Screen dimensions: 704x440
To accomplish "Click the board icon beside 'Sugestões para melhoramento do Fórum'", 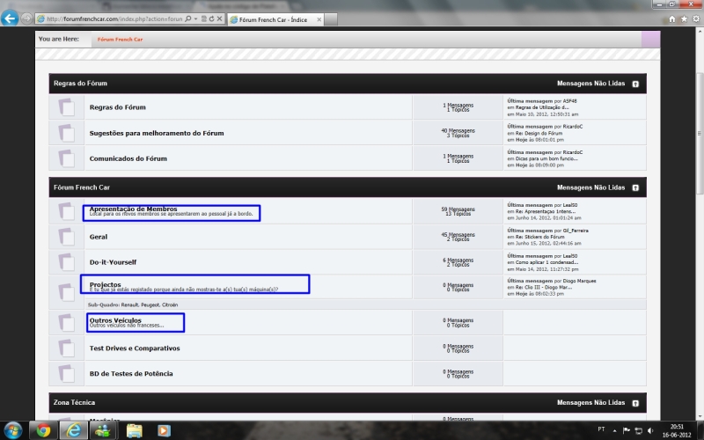I will (67, 133).
